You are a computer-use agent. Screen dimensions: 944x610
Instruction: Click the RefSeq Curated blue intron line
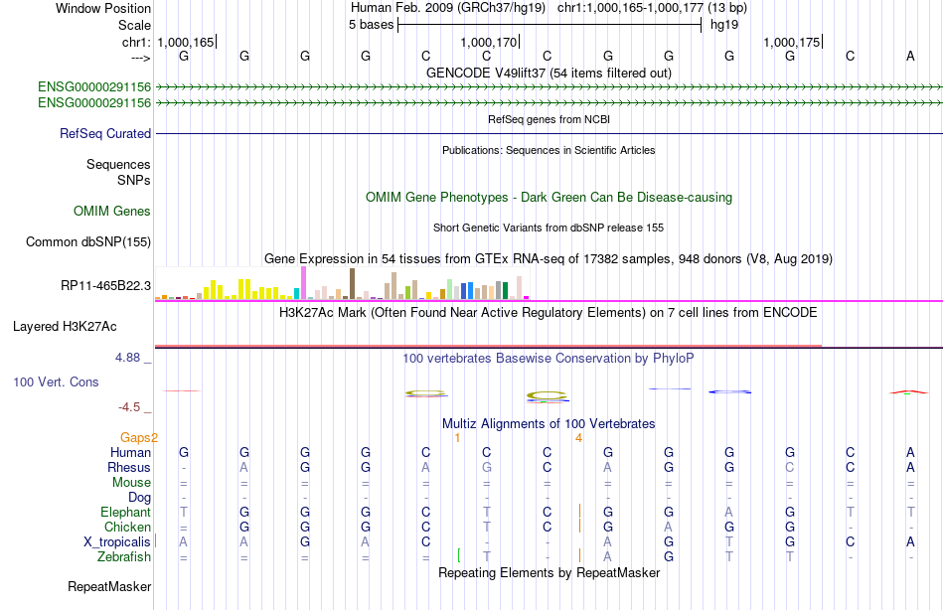[550, 133]
